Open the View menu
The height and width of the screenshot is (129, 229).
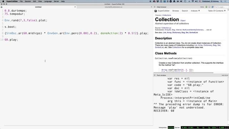[40, 1]
